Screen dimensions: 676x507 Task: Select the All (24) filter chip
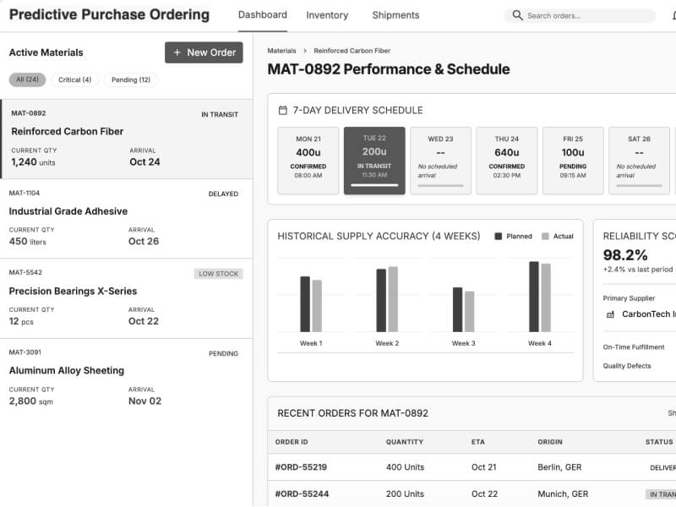28,79
